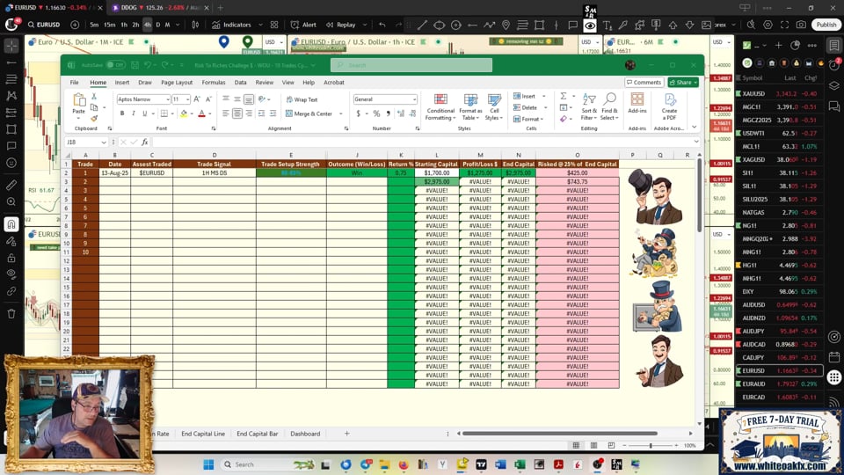Apply percent style number format
This screenshot has height=475, width=844.
tap(376, 113)
